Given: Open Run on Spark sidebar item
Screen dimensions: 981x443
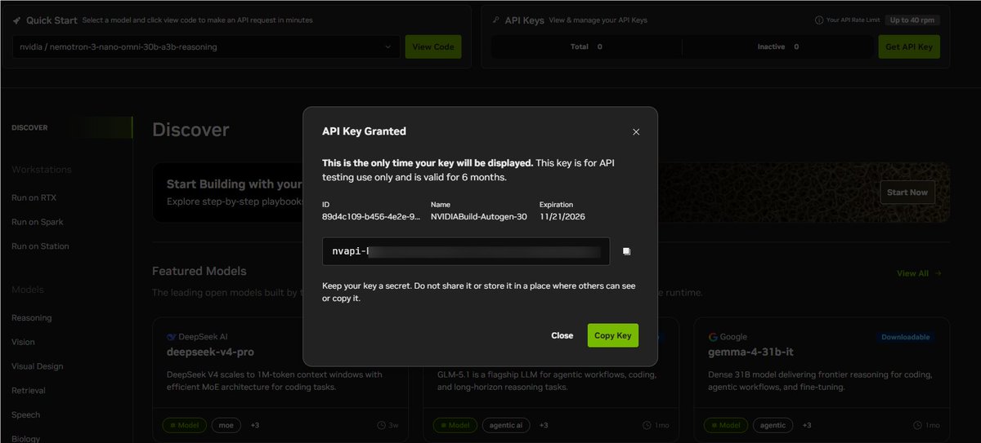Looking at the screenshot, I should point(37,222).
